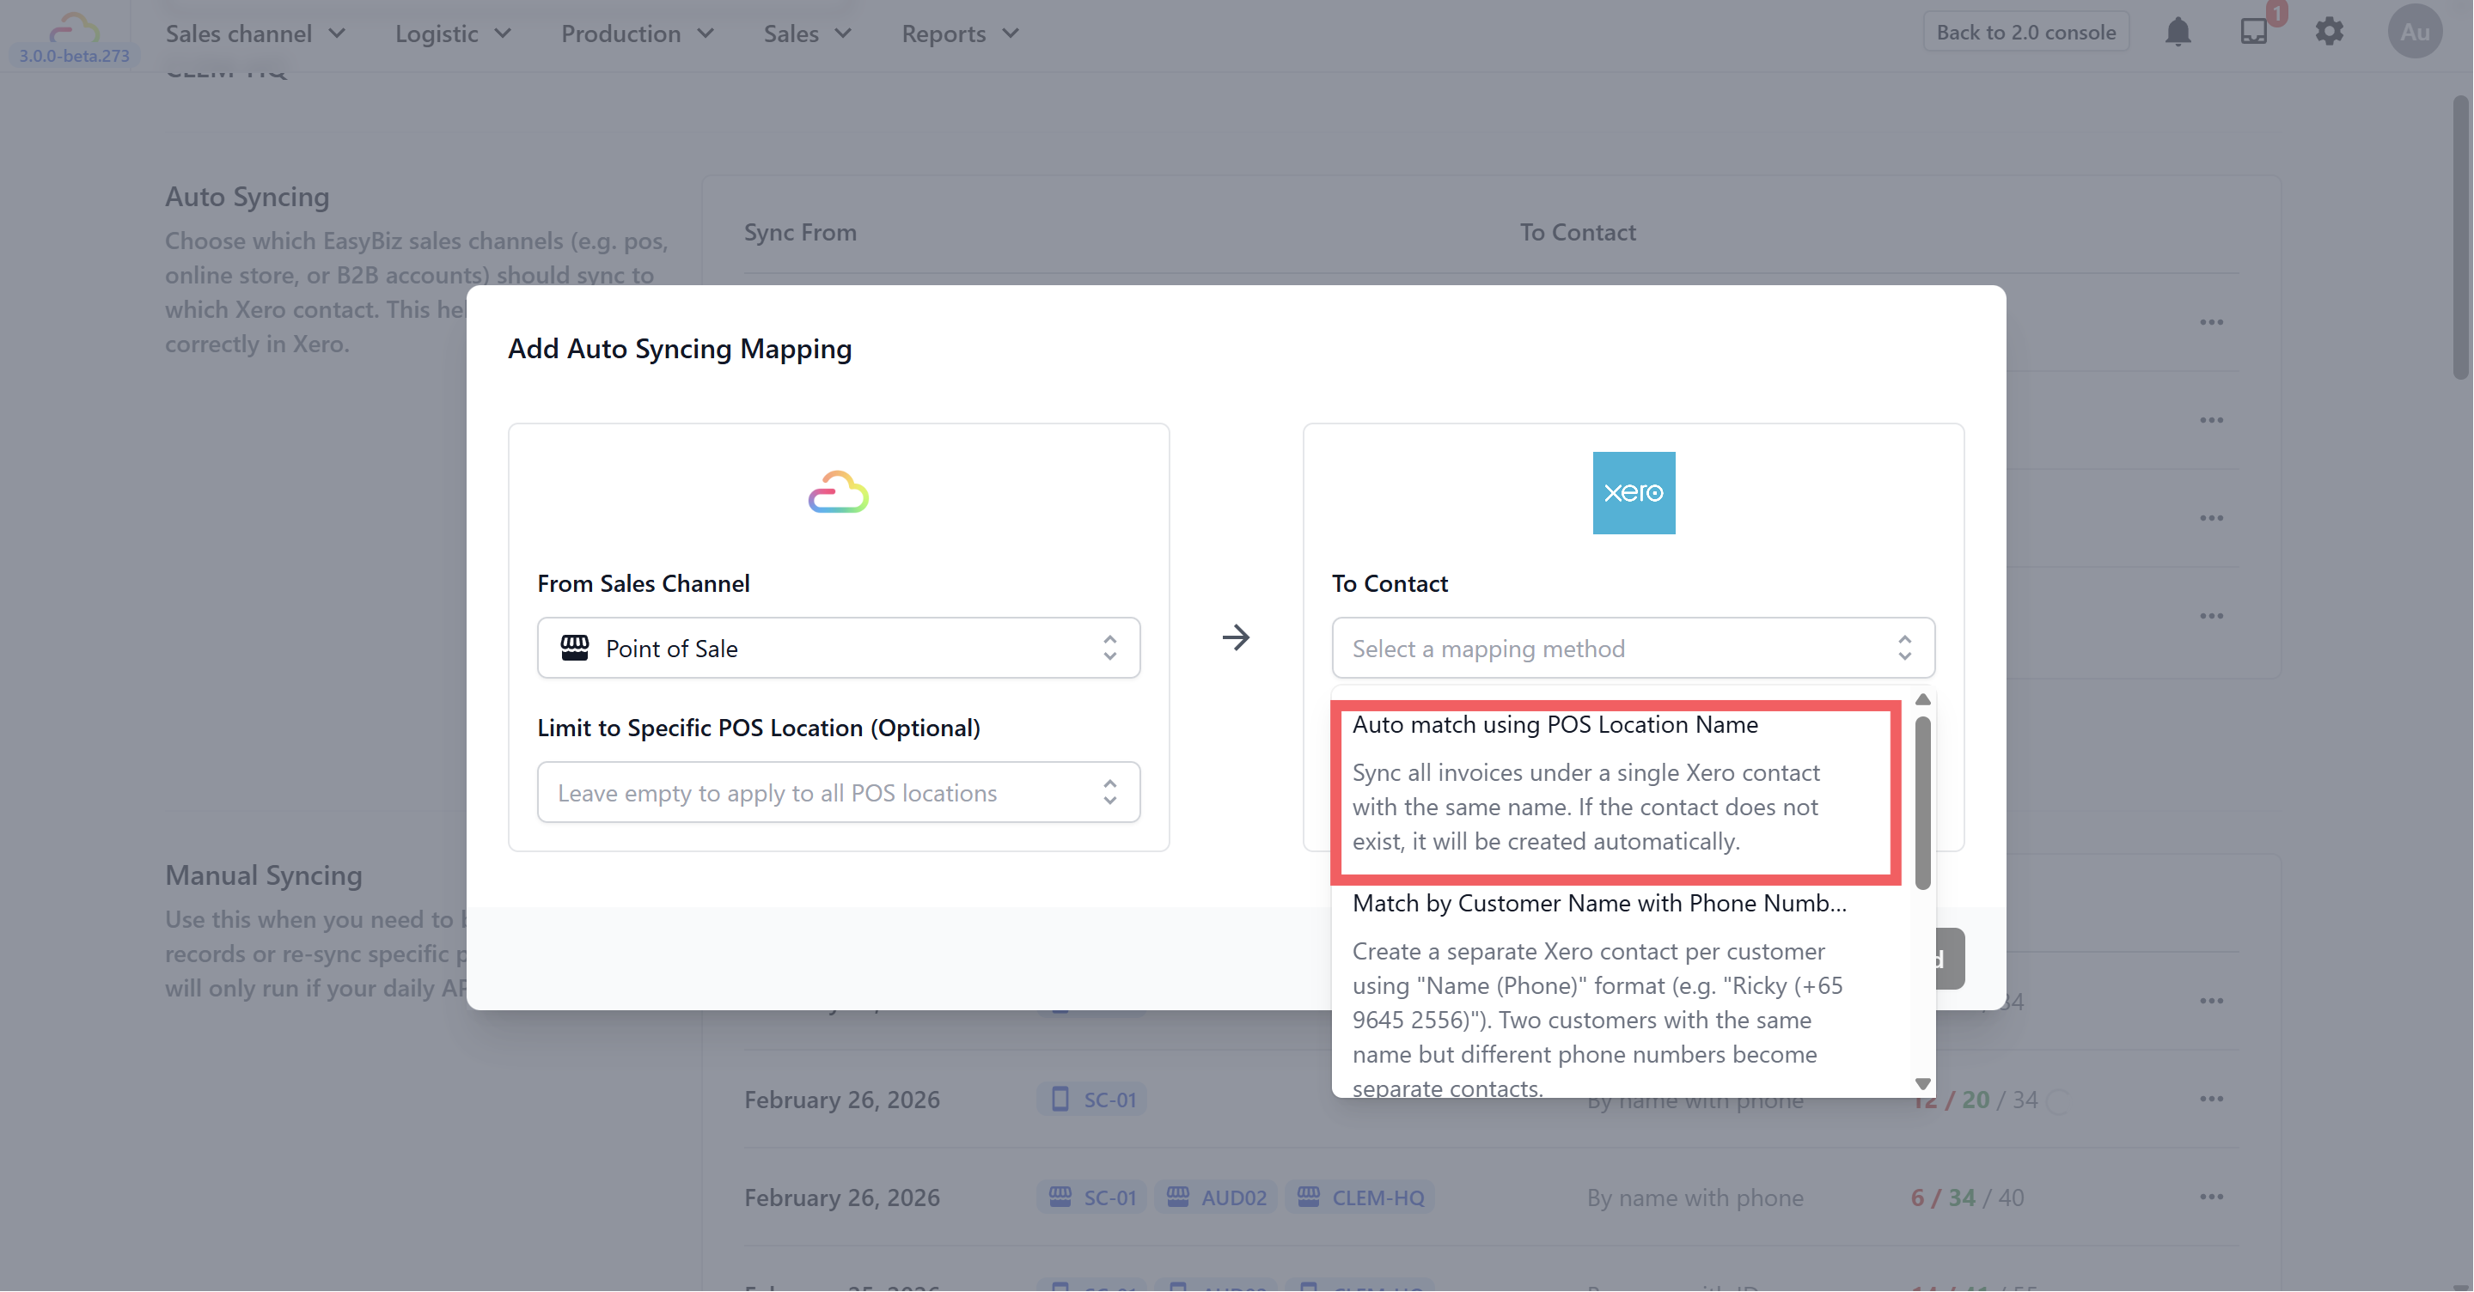Viewport: 2474px width, 1292px height.
Task: Click Back to 2.0 console button
Action: pos(2025,32)
